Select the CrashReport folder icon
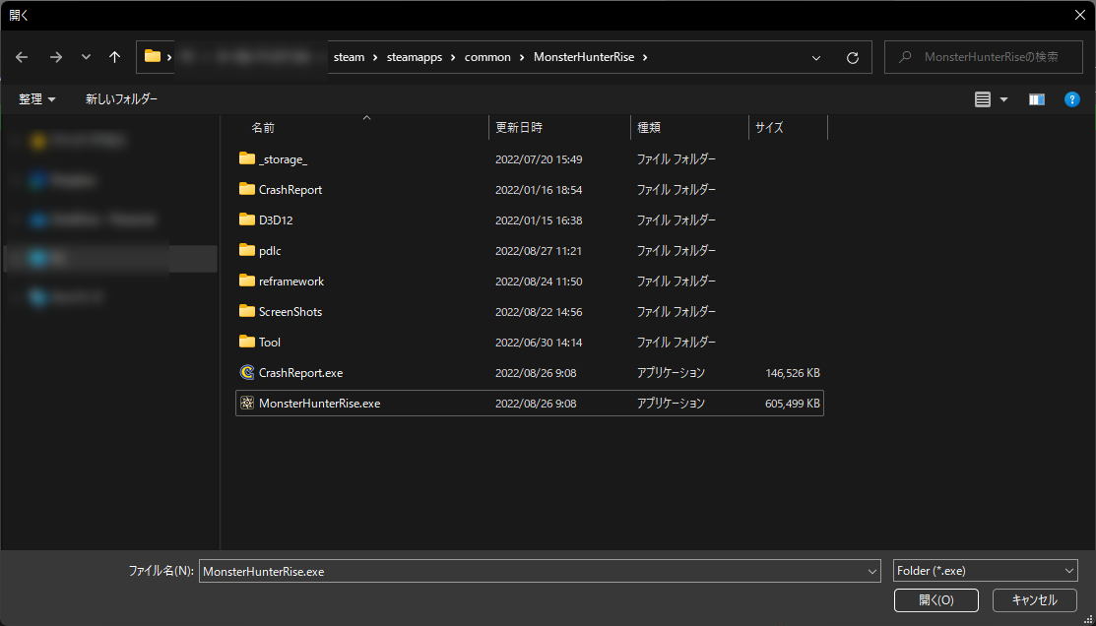Image resolution: width=1096 pixels, height=626 pixels. [x=247, y=189]
